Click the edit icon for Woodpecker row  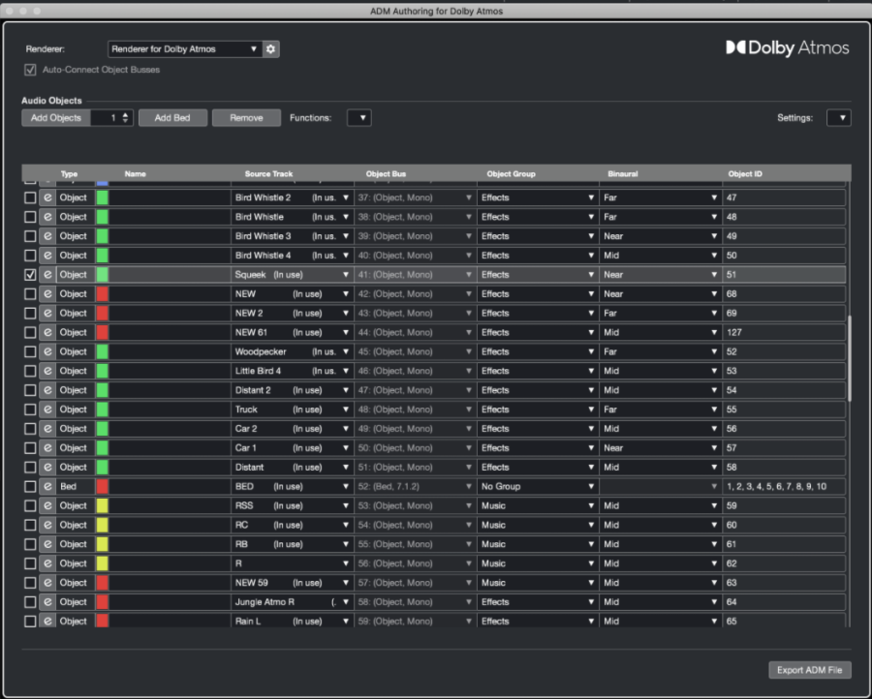(47, 351)
